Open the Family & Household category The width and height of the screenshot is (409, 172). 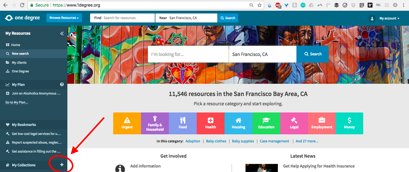[x=155, y=123]
